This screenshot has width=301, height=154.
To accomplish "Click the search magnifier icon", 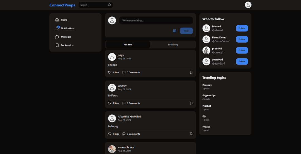I will 110,5.
